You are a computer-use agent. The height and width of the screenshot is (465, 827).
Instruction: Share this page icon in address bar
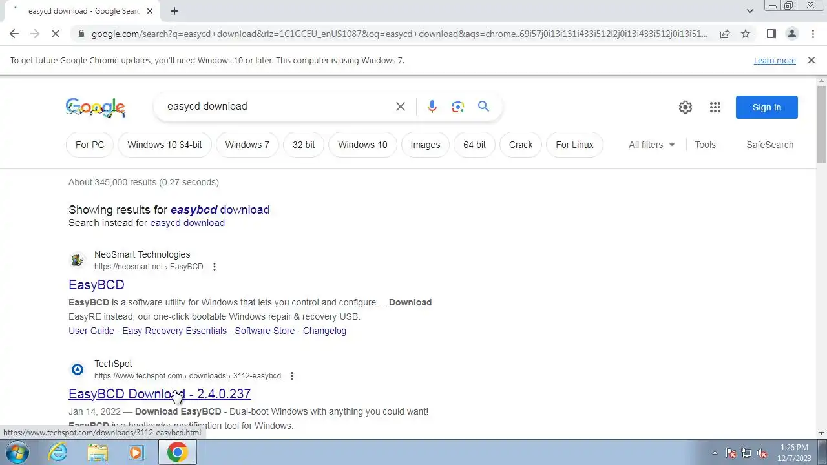click(x=725, y=34)
